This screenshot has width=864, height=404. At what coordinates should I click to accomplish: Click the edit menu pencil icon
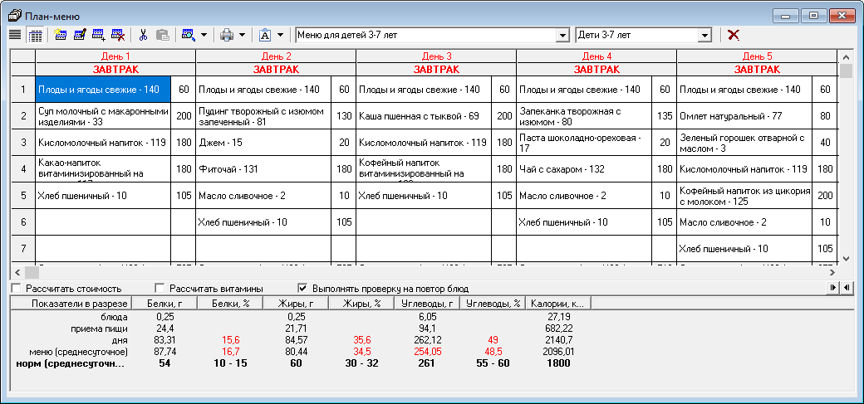click(81, 35)
